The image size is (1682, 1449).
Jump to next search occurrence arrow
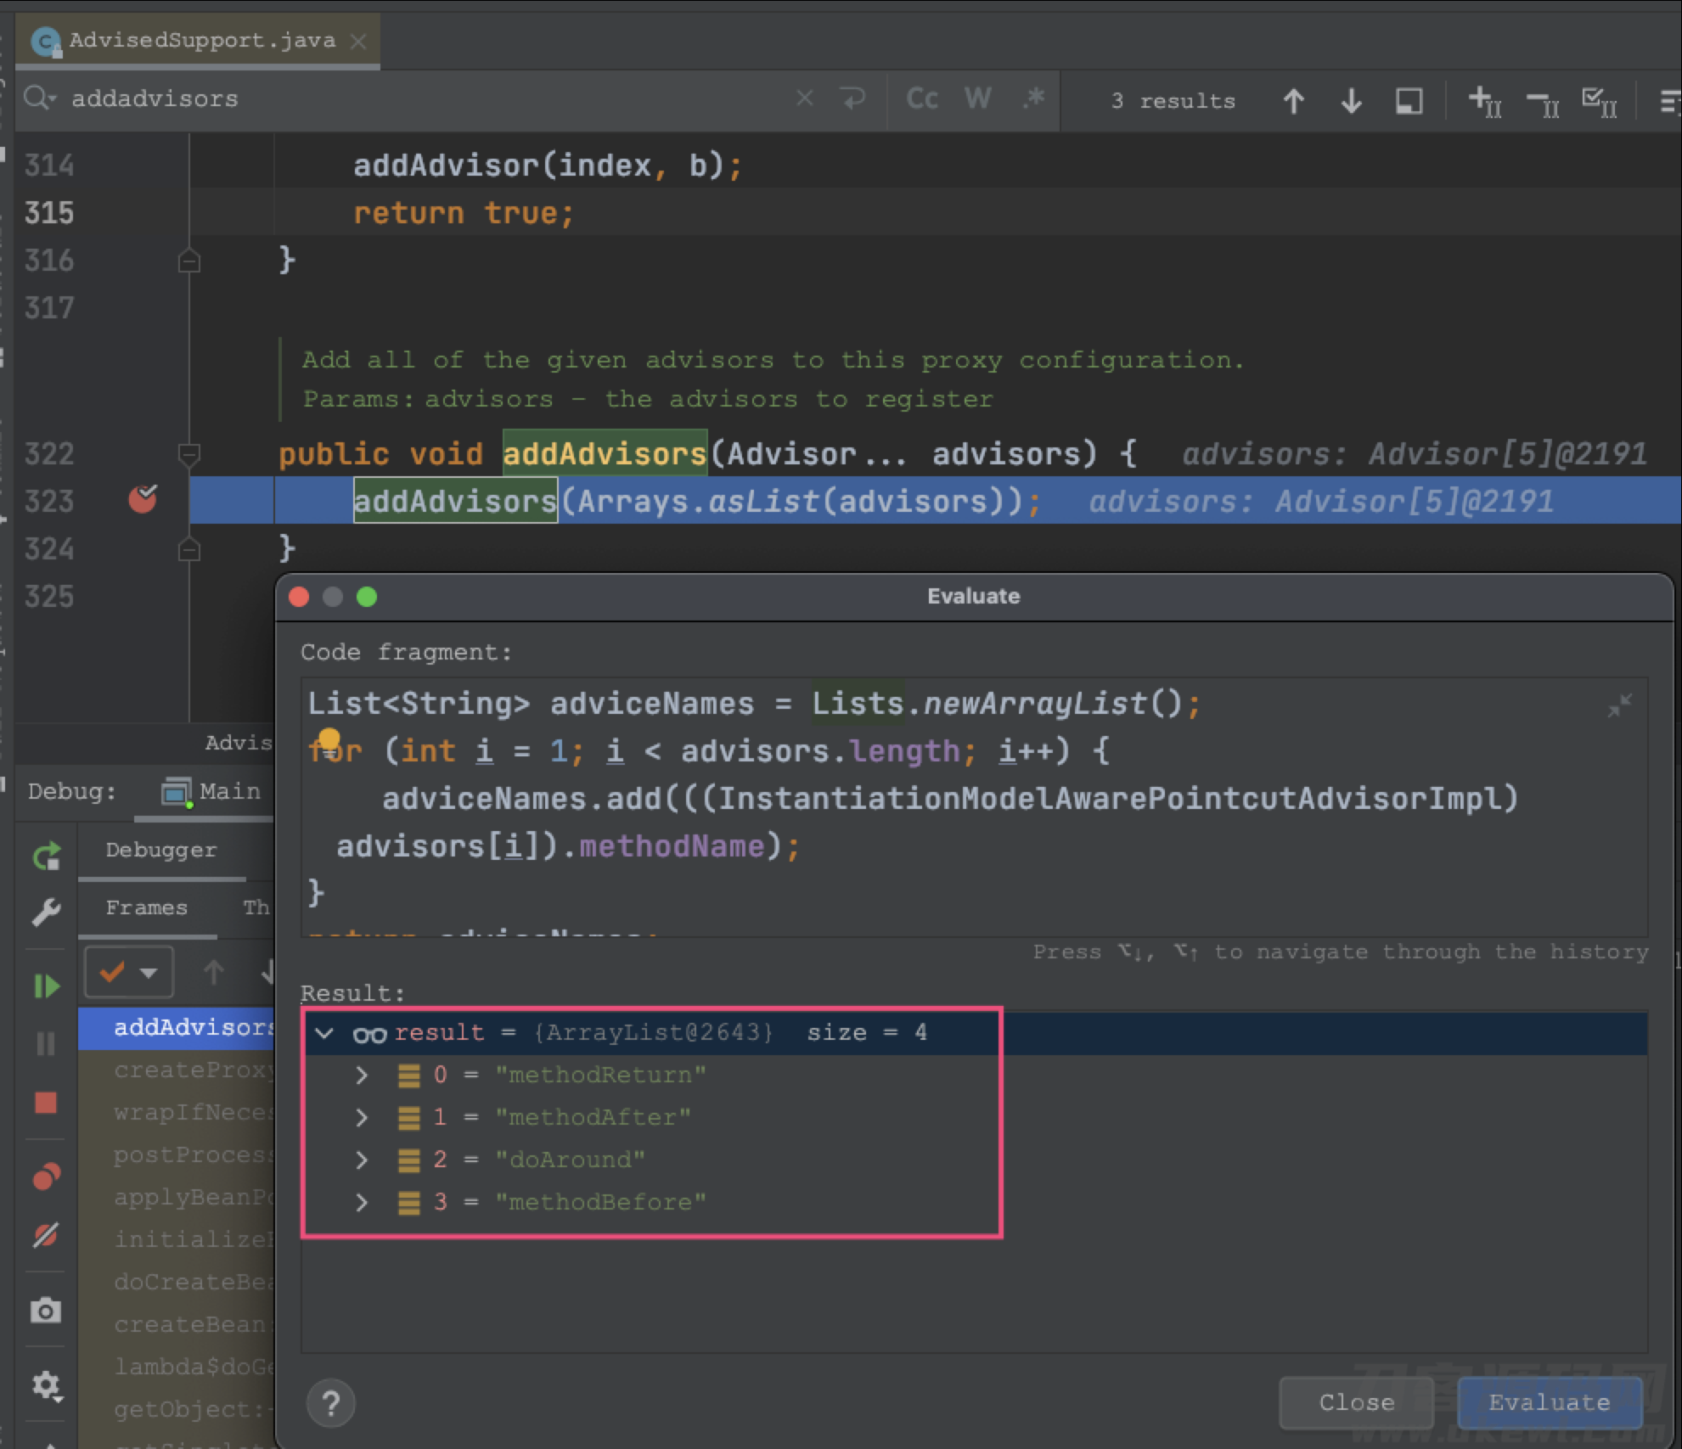click(x=1351, y=101)
